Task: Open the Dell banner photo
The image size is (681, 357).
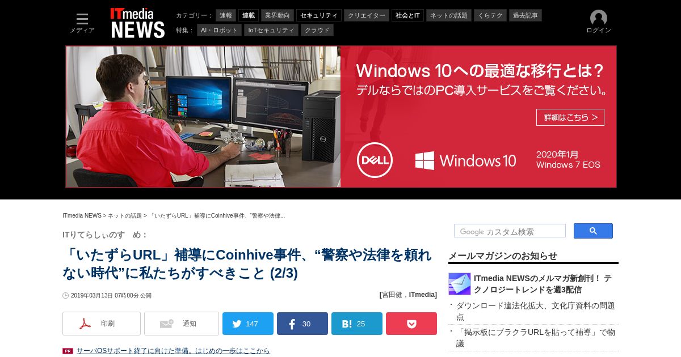Action: pyautogui.click(x=203, y=117)
